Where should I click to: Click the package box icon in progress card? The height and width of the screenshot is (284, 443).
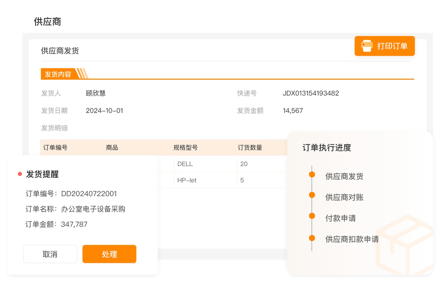[405, 245]
